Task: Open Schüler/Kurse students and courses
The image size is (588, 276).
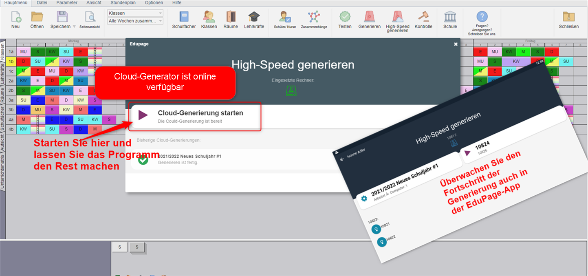Action: (285, 20)
